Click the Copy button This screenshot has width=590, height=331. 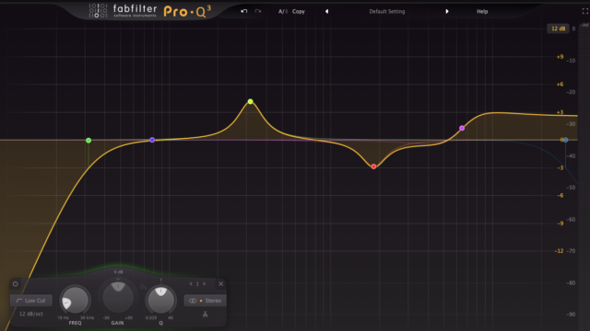(x=299, y=11)
